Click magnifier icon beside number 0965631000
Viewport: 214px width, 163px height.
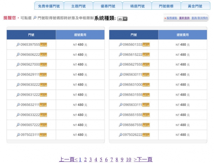[x=121, y=85]
